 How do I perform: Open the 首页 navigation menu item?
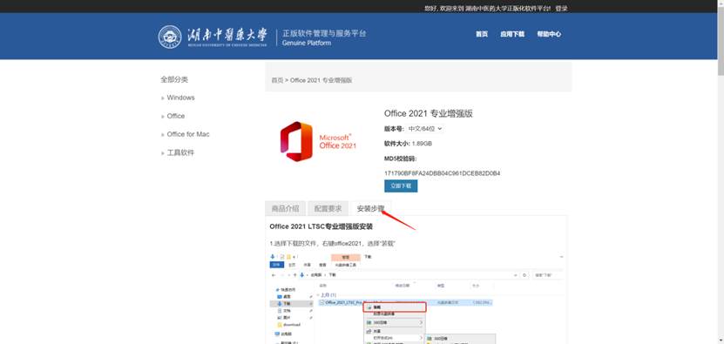pyautogui.click(x=482, y=34)
